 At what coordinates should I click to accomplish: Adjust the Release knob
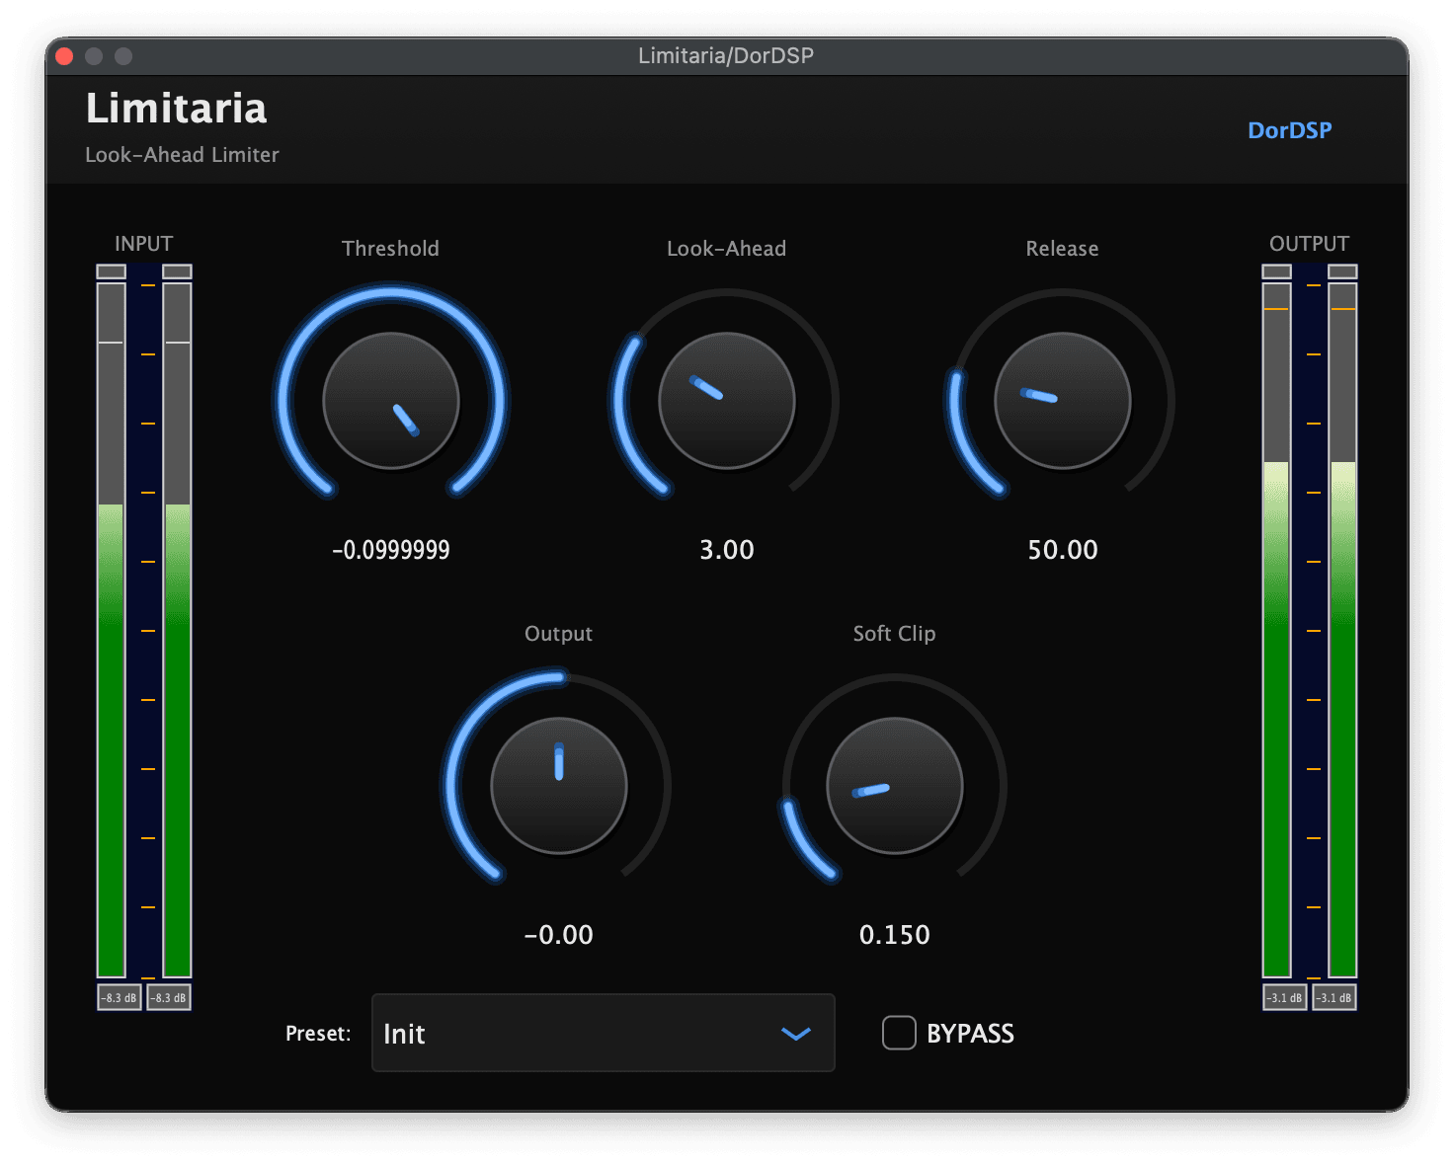point(1062,400)
